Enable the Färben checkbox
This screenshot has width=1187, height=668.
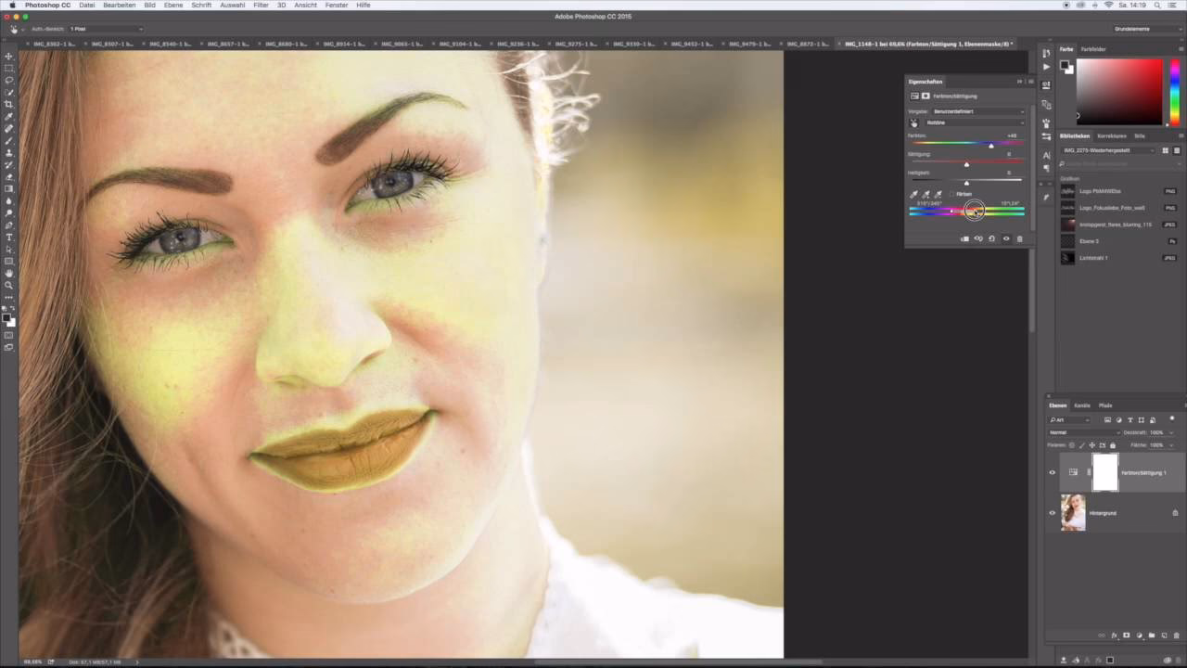click(953, 194)
